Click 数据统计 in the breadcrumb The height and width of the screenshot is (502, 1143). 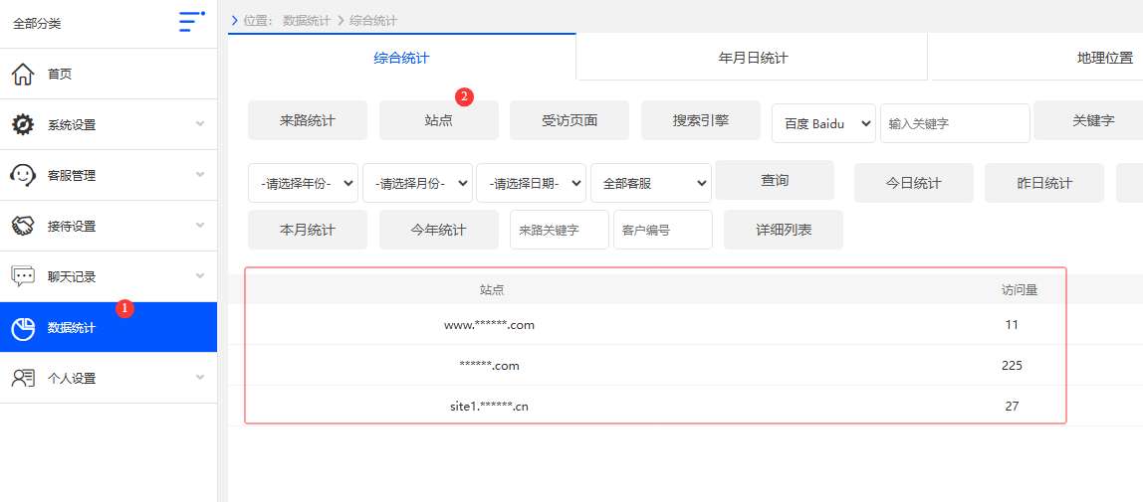pyautogui.click(x=307, y=20)
